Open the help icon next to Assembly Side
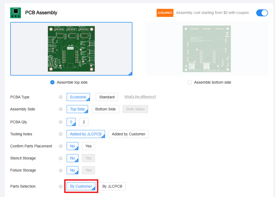 click(x=61, y=109)
